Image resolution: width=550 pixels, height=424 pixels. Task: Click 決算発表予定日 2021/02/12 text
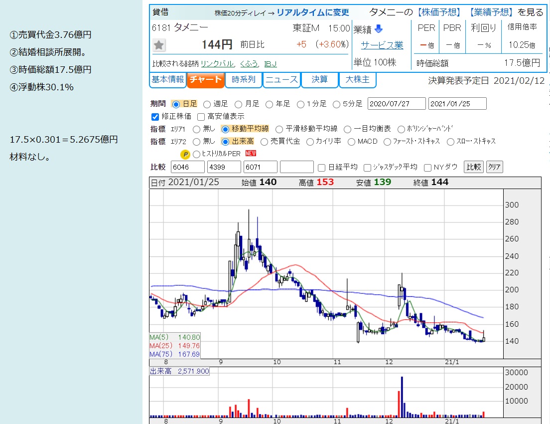pyautogui.click(x=487, y=81)
